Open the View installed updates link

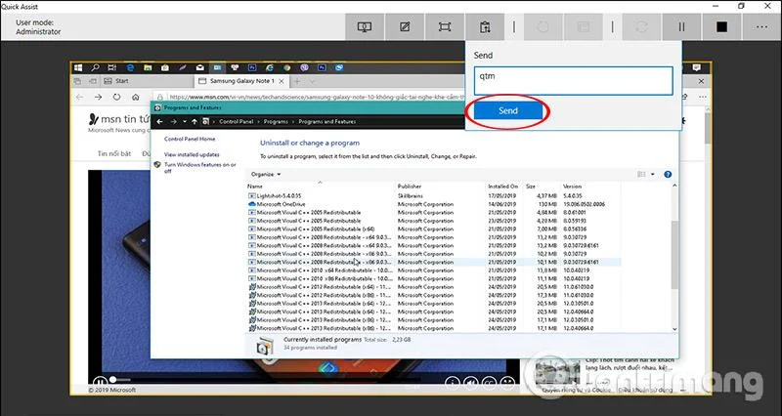pyautogui.click(x=192, y=155)
